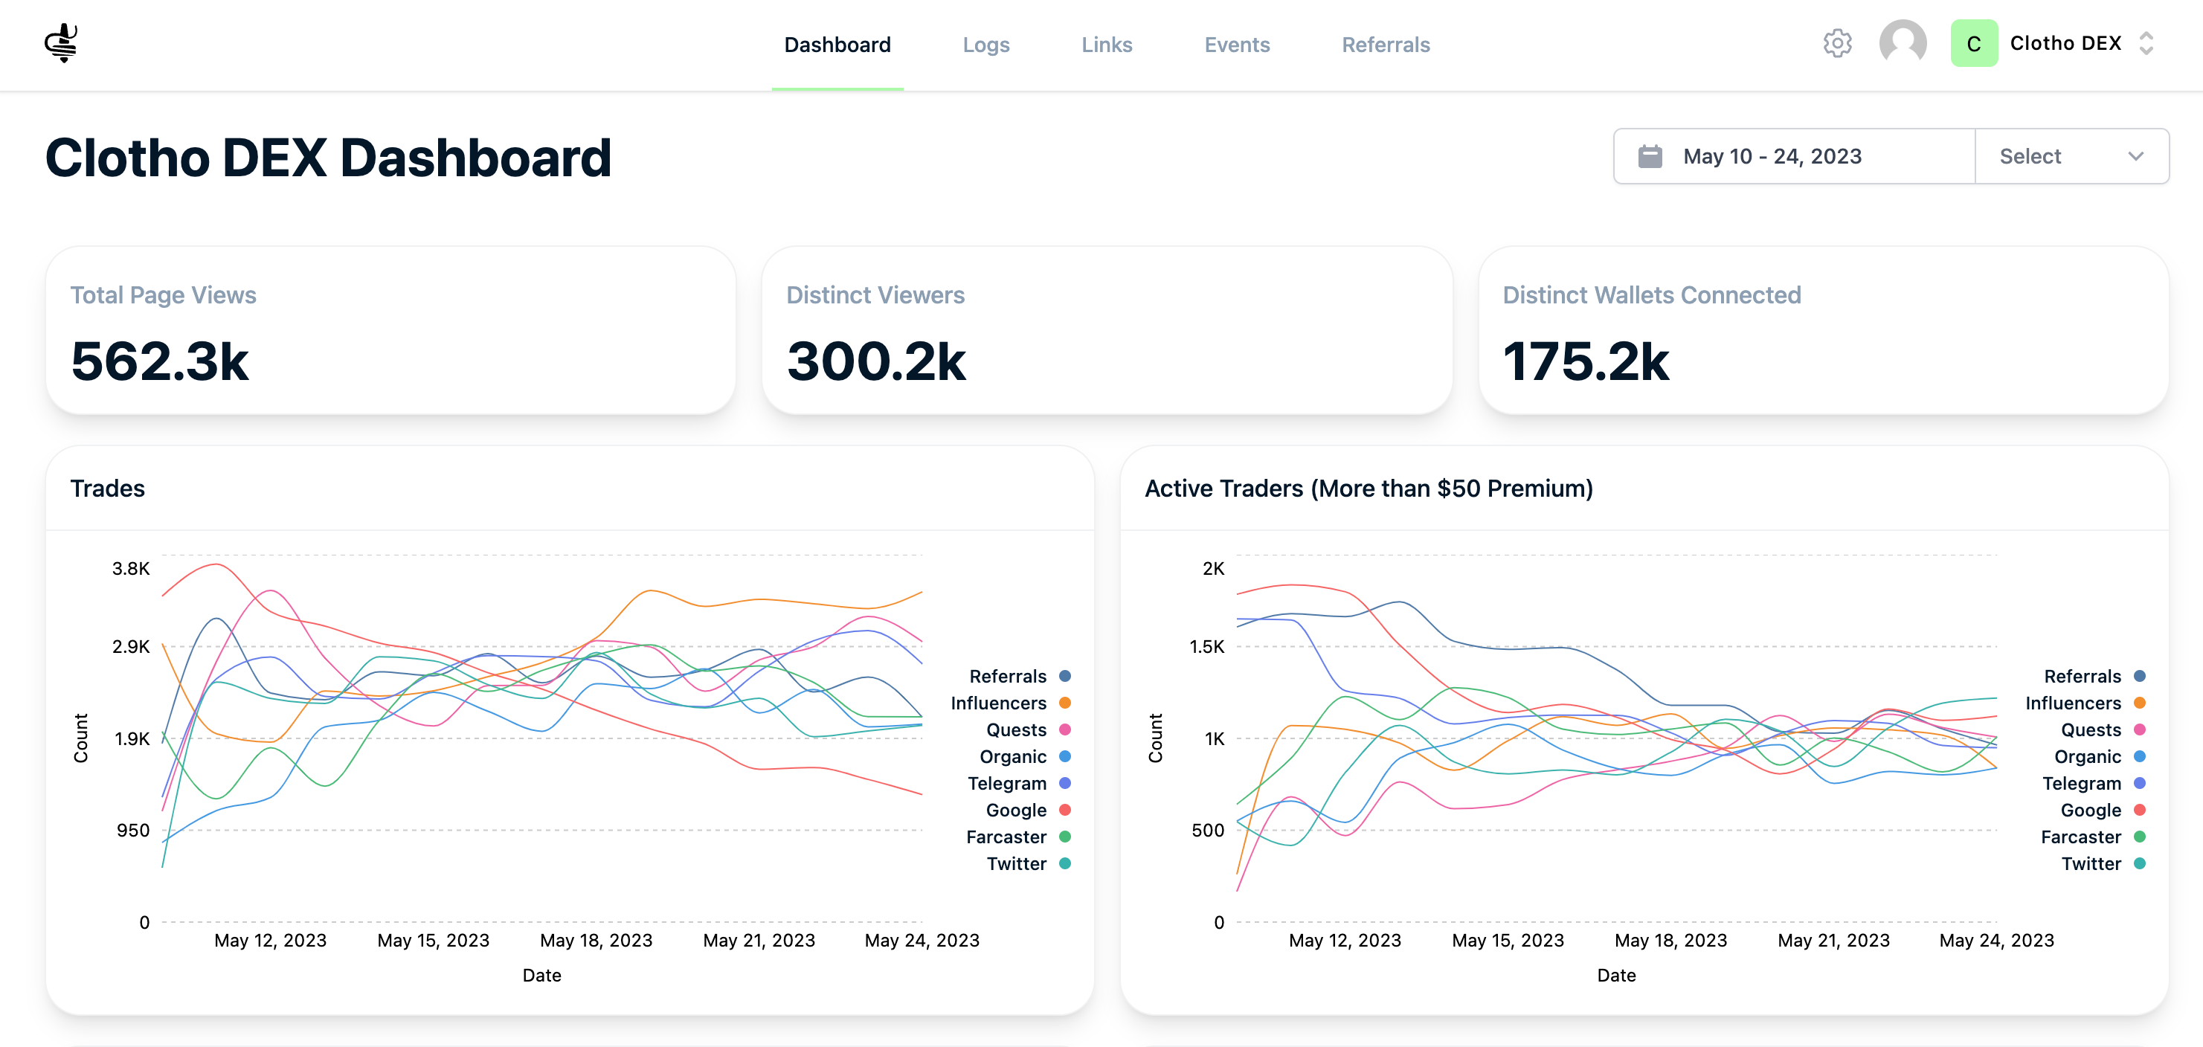Click the app logo in the header
This screenshot has width=2203, height=1047.
coord(62,42)
